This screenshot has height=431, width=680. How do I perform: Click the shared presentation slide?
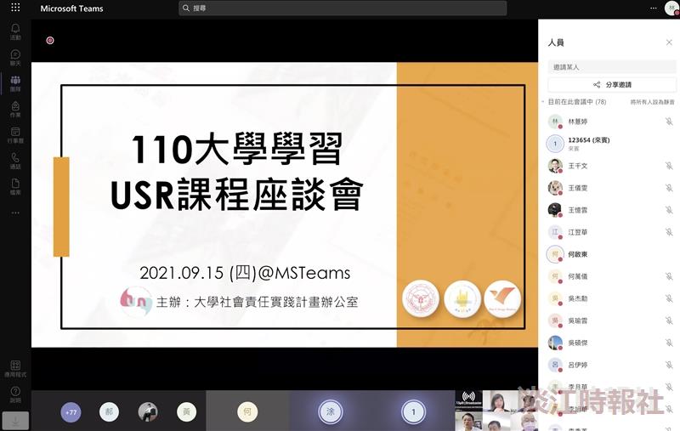point(285,205)
